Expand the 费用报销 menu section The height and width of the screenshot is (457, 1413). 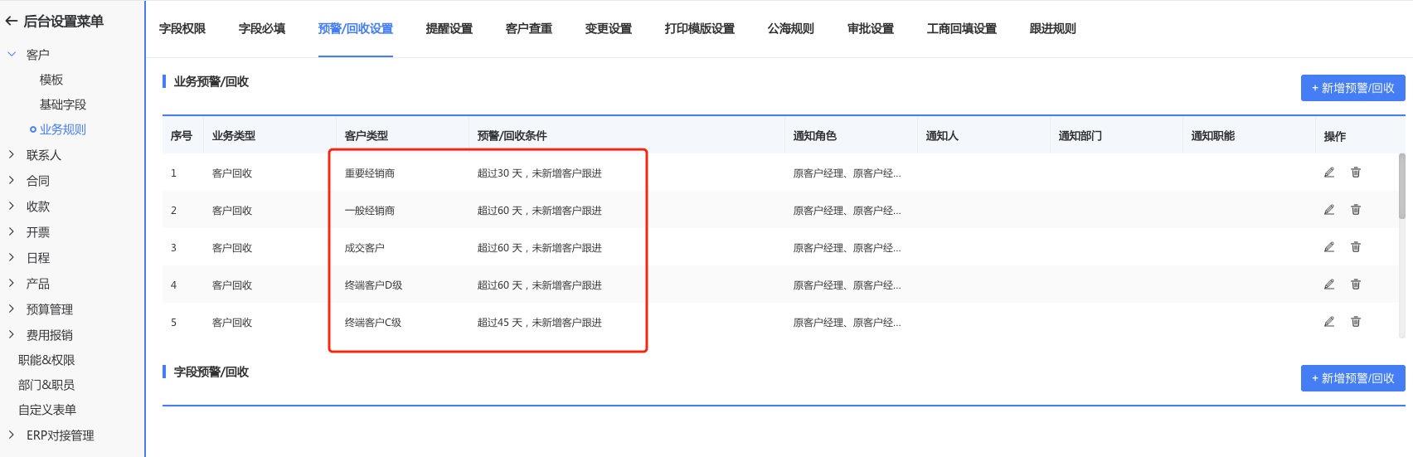12,335
